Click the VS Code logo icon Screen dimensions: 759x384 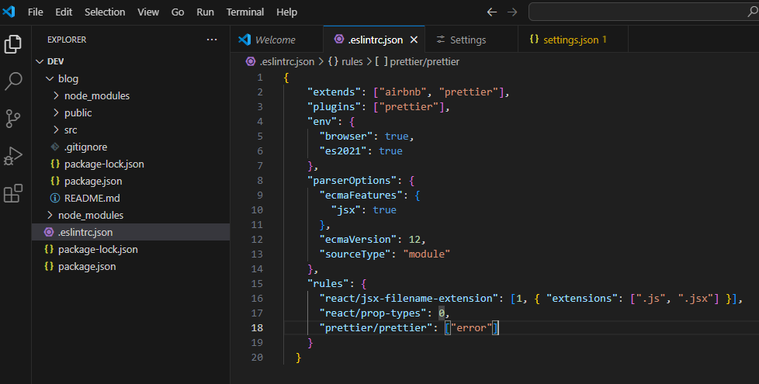(x=9, y=12)
